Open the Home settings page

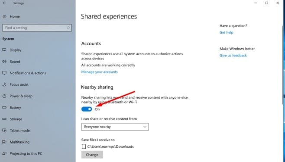coord(15,16)
